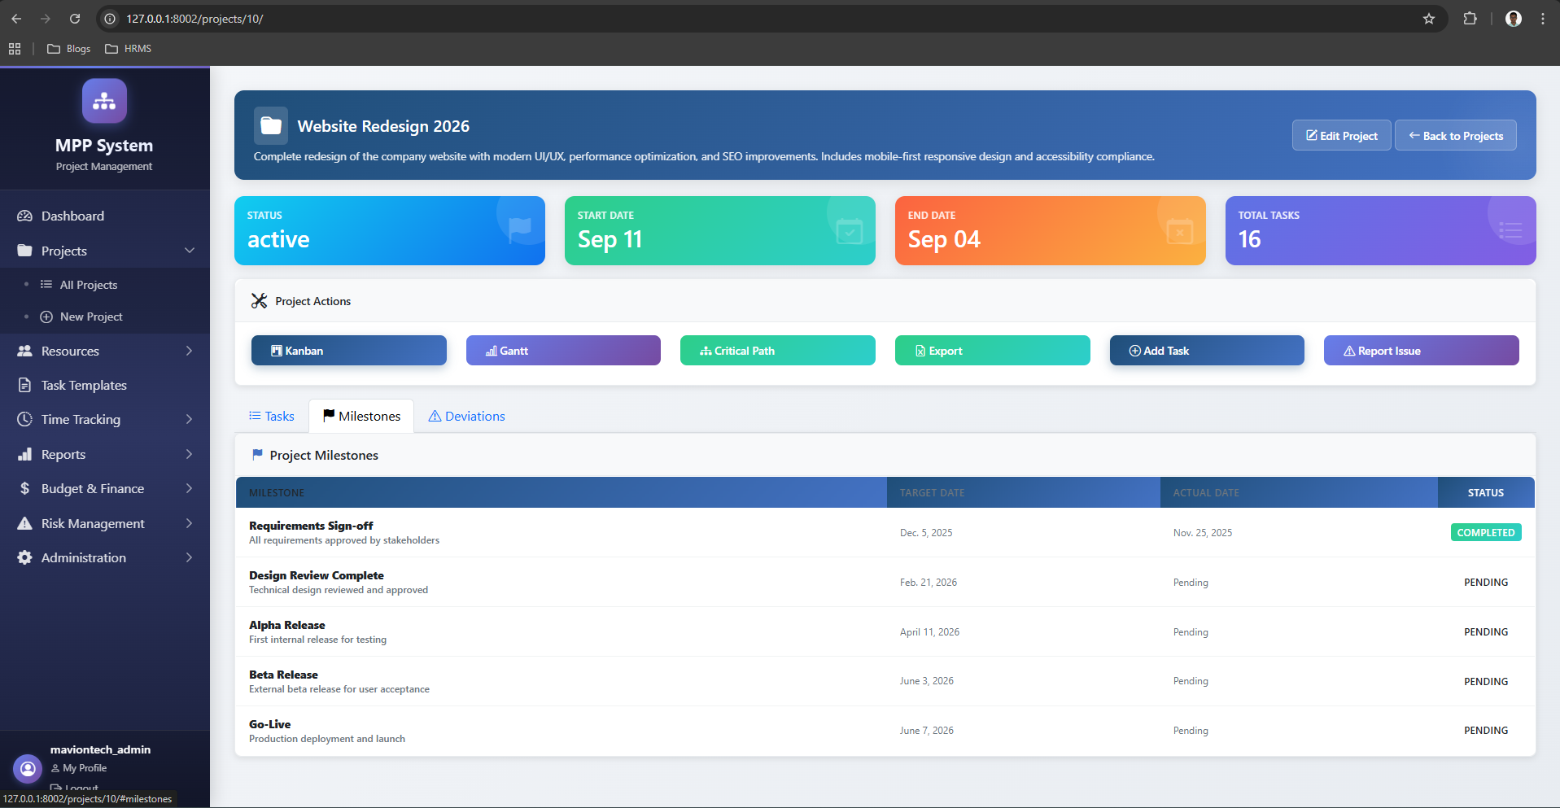
Task: Bookmark this page with the star icon
Action: tap(1428, 19)
